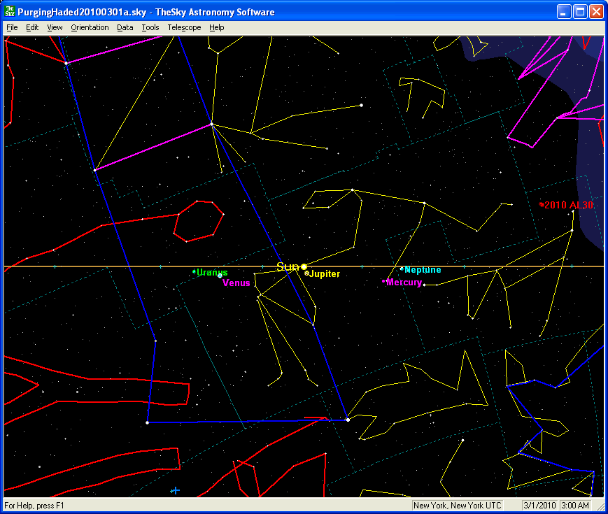
Task: Open the Data menu
Action: (125, 28)
